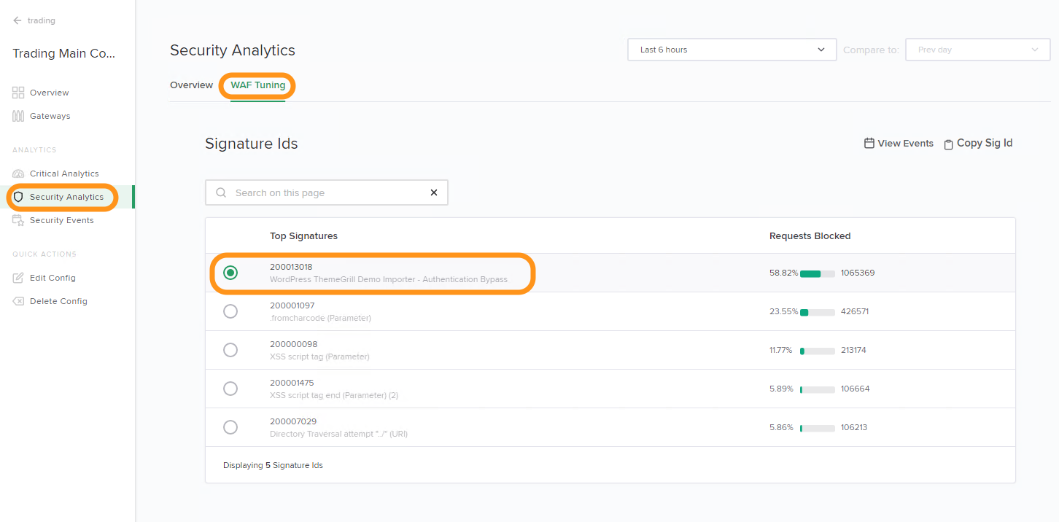1059x522 pixels.
Task: Click the Requests Blocked column header
Action: point(810,236)
